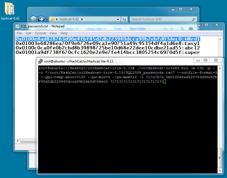Close the Notepad window

click(x=217, y=25)
